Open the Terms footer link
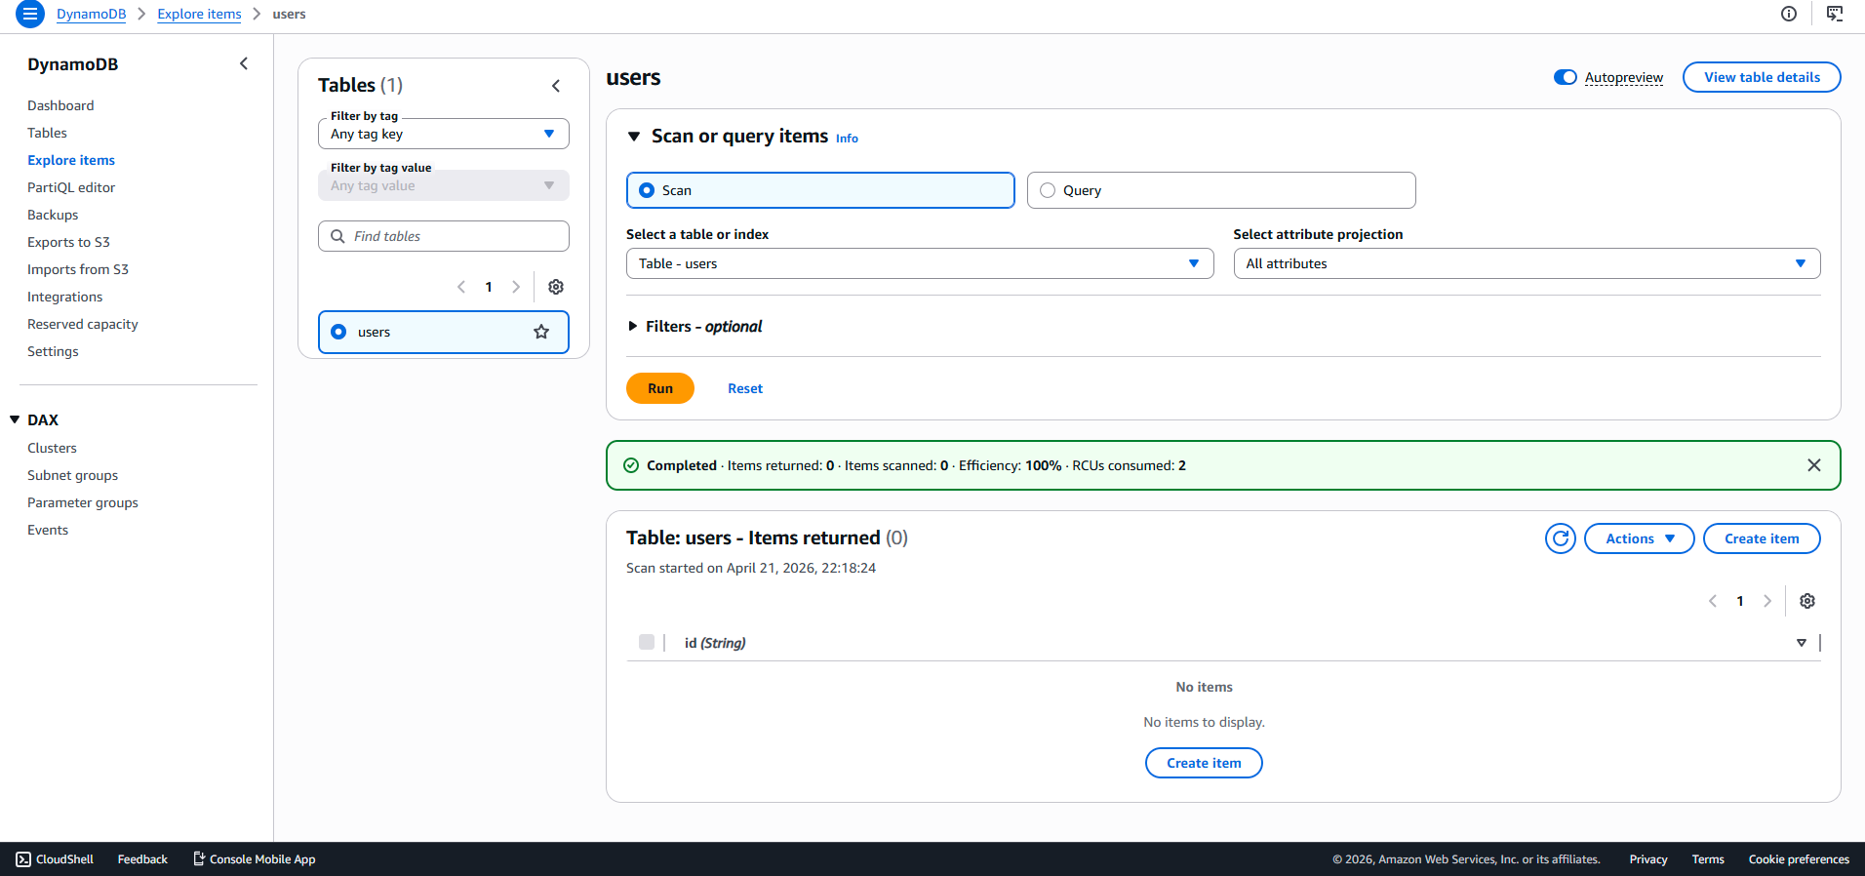The height and width of the screenshot is (876, 1865). (x=1708, y=859)
